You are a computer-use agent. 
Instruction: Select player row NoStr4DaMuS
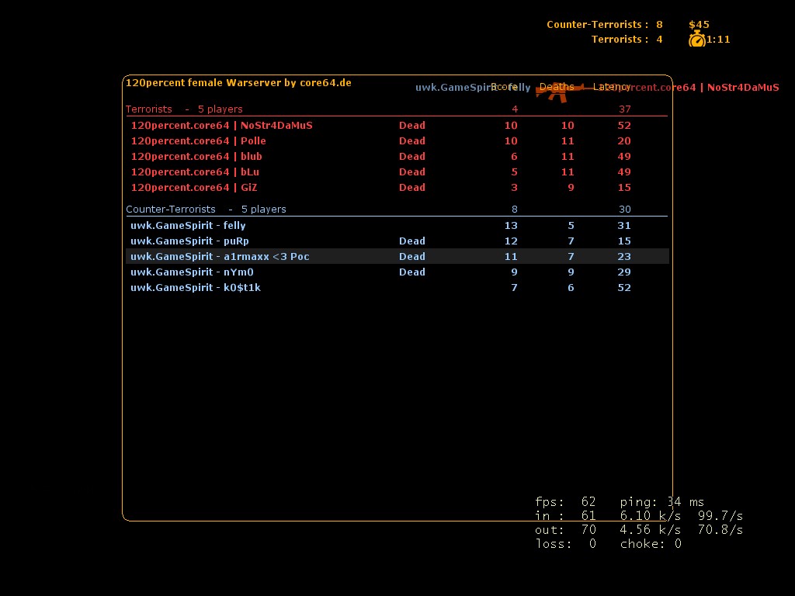(x=221, y=125)
